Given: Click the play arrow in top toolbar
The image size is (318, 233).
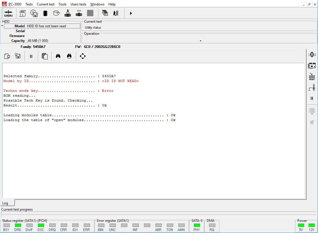Looking at the screenshot, I should [x=131, y=13].
